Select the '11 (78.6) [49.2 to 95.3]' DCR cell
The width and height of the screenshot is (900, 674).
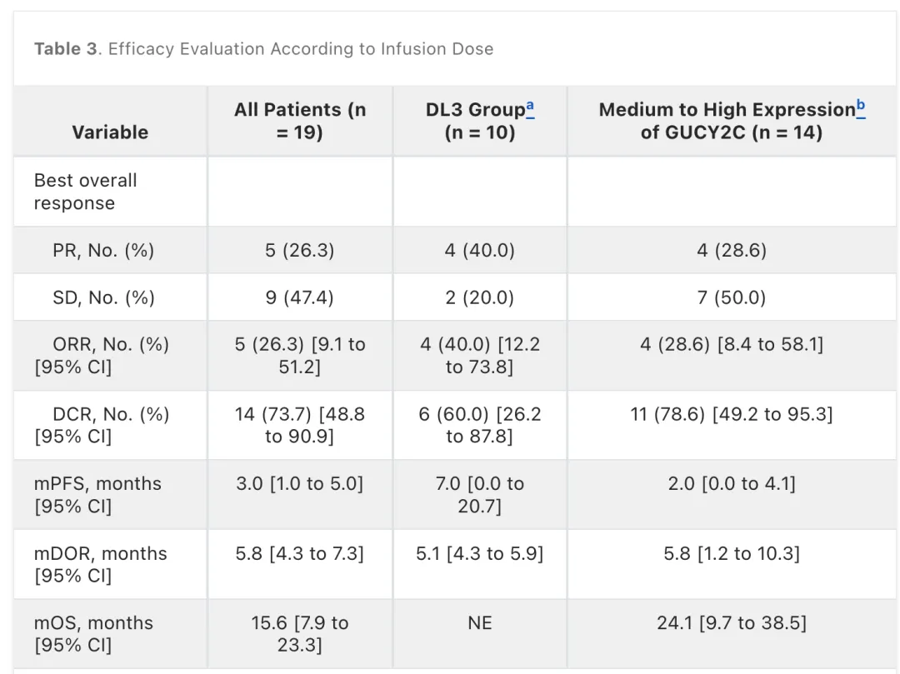coord(732,414)
